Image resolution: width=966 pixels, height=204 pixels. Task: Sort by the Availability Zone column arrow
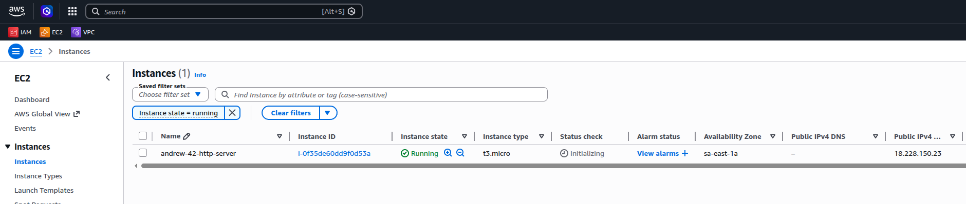pyautogui.click(x=773, y=136)
